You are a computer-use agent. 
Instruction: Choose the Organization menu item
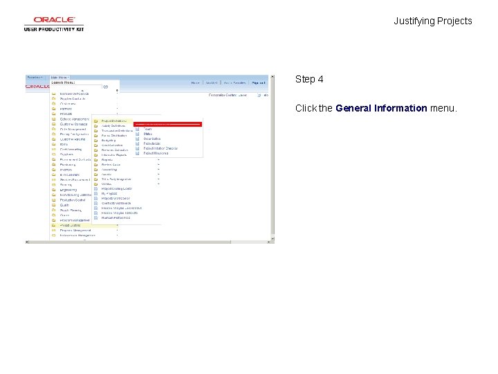pos(151,139)
